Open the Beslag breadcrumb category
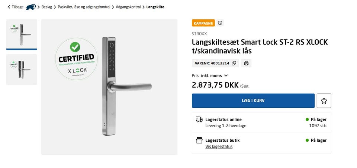 tap(47, 7)
